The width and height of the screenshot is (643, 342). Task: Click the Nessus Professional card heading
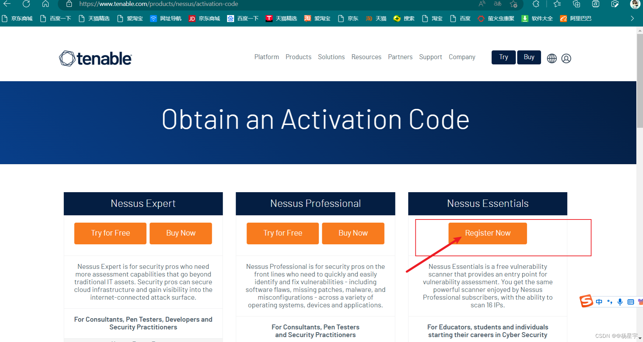coord(316,204)
